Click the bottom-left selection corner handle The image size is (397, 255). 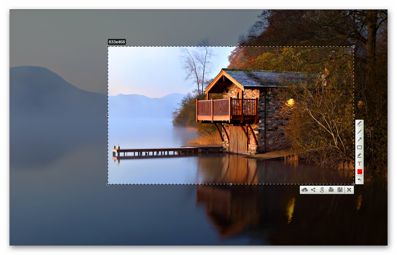(x=108, y=184)
